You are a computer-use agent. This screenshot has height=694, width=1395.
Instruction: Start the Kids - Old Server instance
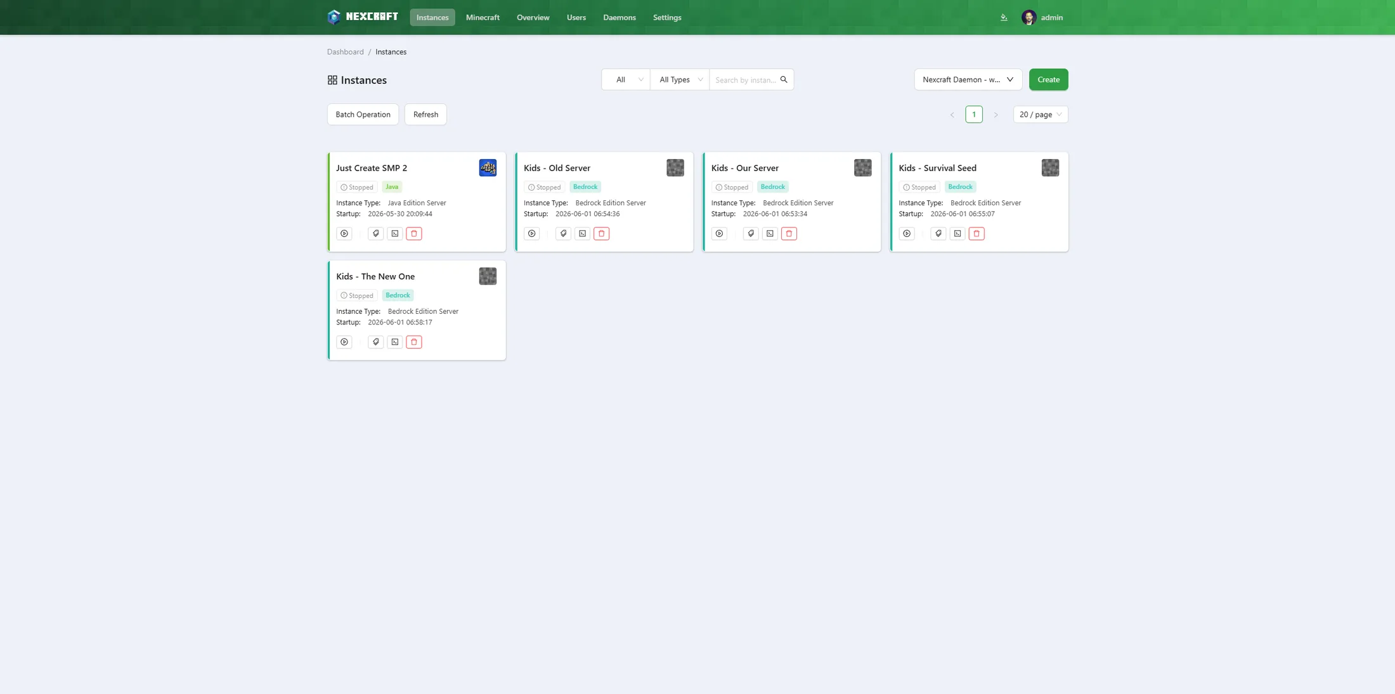pos(532,233)
